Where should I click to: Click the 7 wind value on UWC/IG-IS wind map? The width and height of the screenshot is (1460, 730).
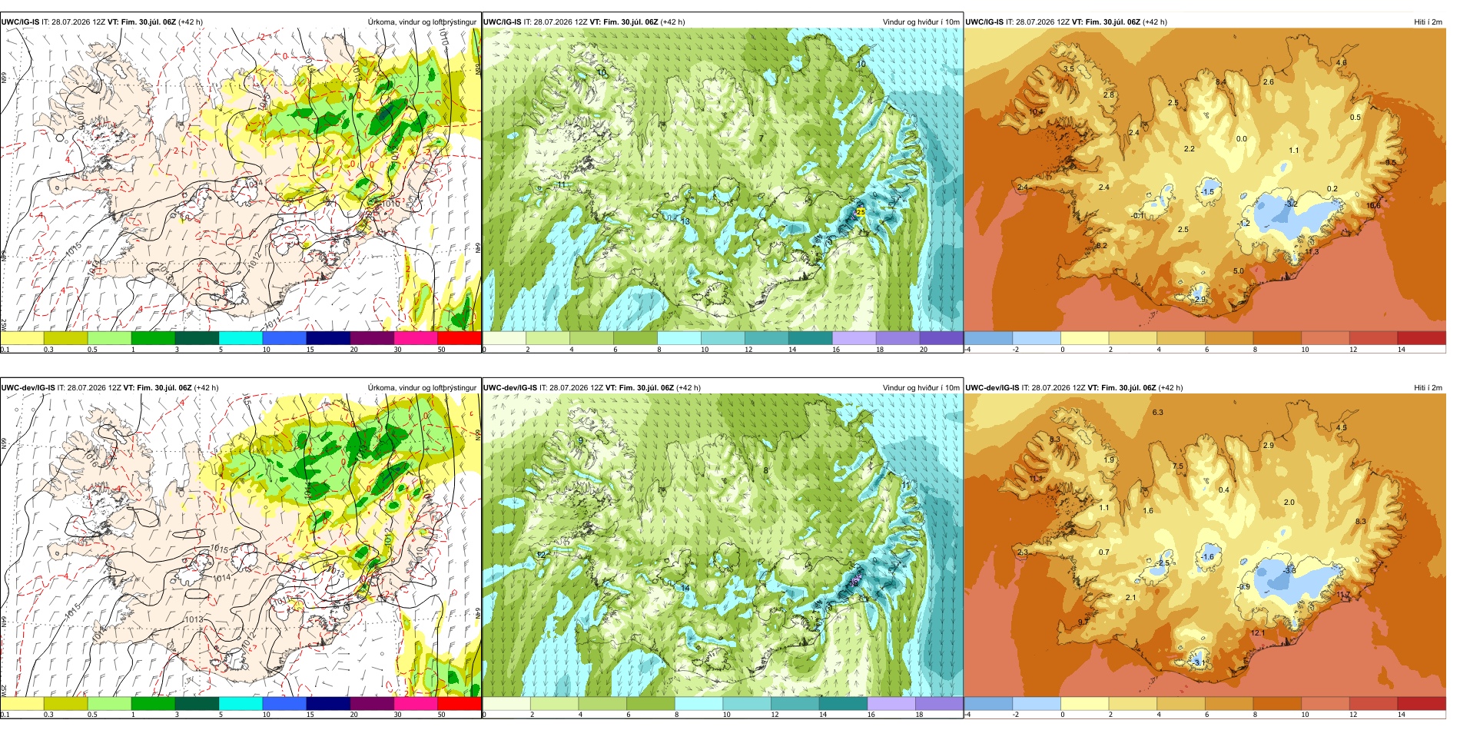pyautogui.click(x=762, y=139)
